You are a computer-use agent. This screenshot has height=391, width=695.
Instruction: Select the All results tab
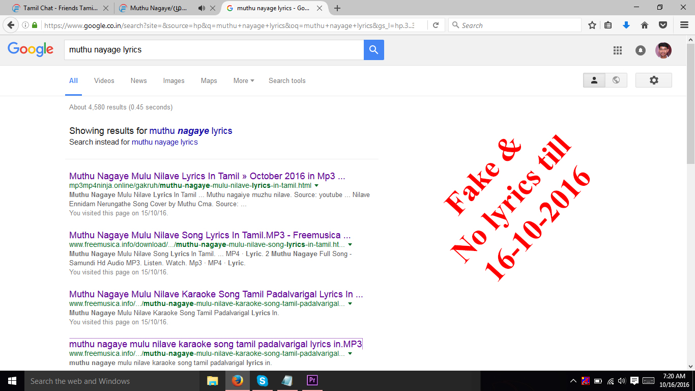pos(73,80)
